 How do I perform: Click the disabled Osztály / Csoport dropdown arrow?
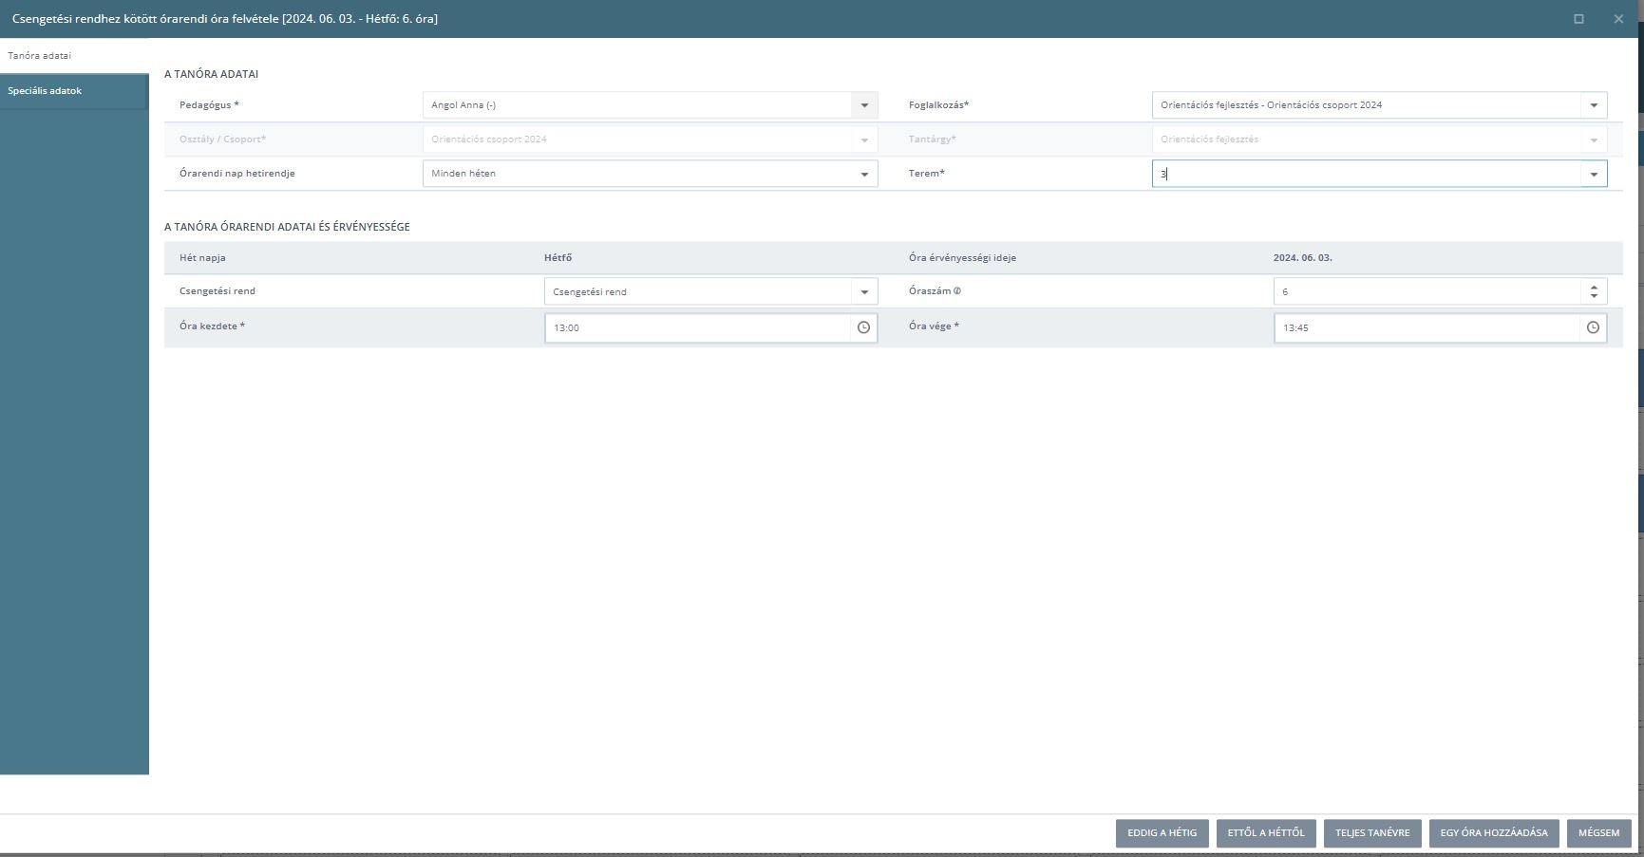[x=864, y=140]
